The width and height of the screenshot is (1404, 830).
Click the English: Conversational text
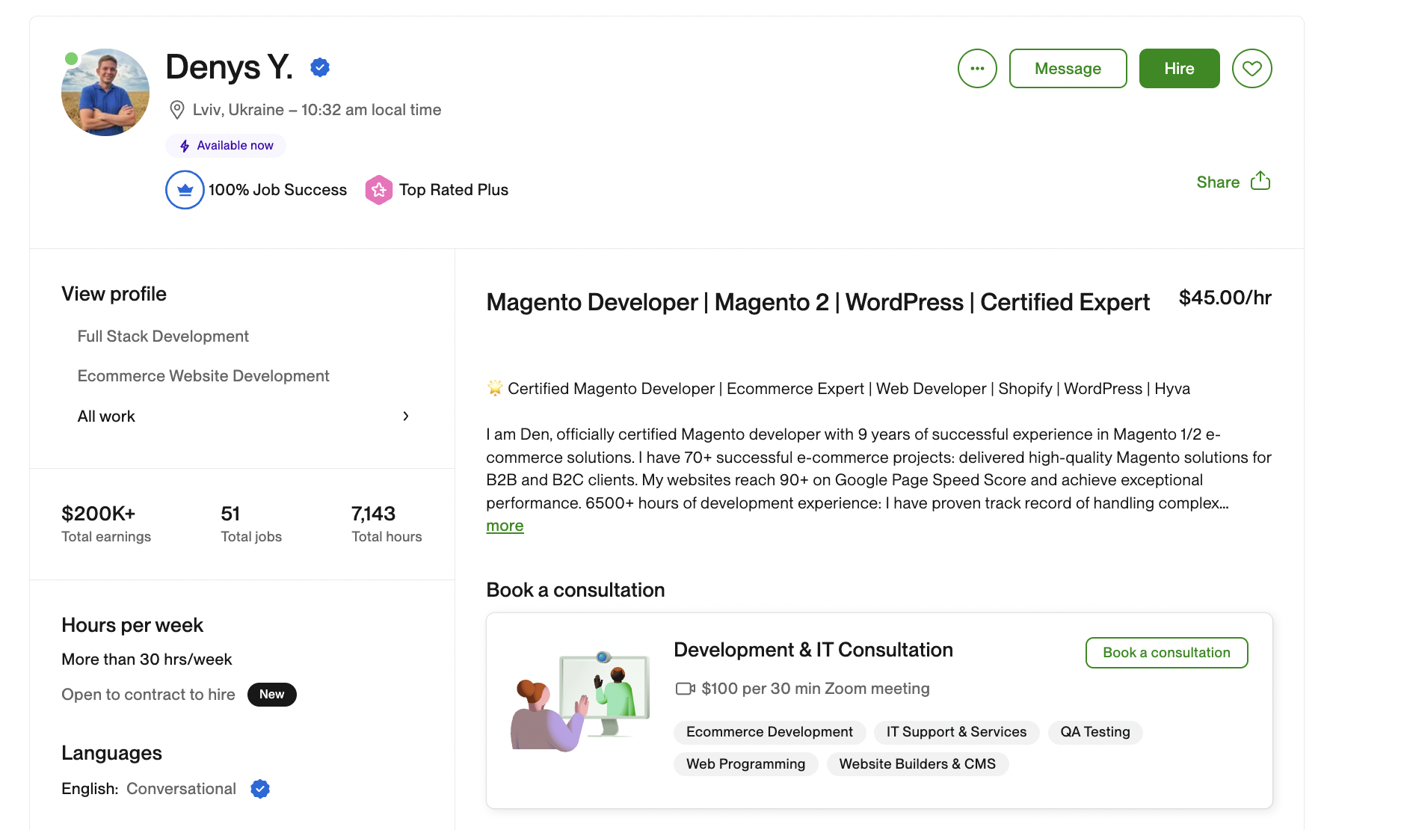149,789
